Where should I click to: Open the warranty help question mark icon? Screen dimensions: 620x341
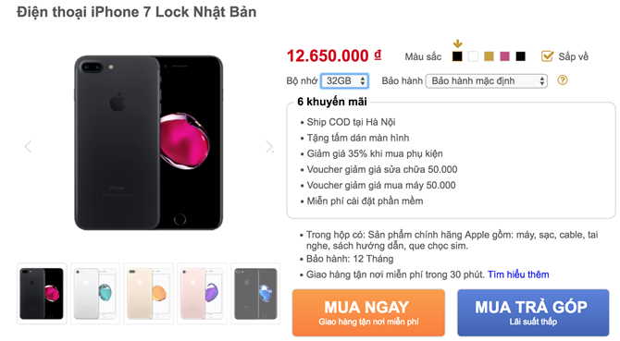(x=563, y=80)
